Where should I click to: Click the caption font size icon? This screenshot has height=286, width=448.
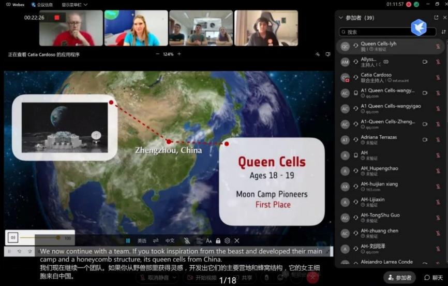(209, 241)
